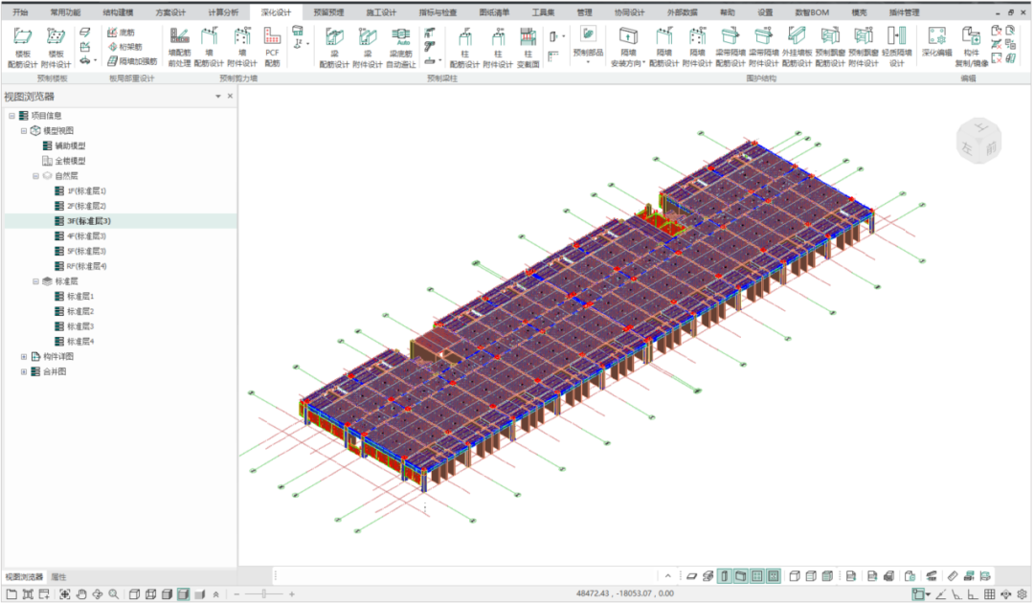Collapse the 标准层 tree node
The width and height of the screenshot is (1034, 604).
coord(35,281)
